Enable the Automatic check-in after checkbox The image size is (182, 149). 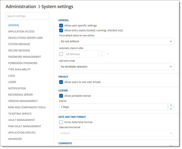(x=61, y=54)
